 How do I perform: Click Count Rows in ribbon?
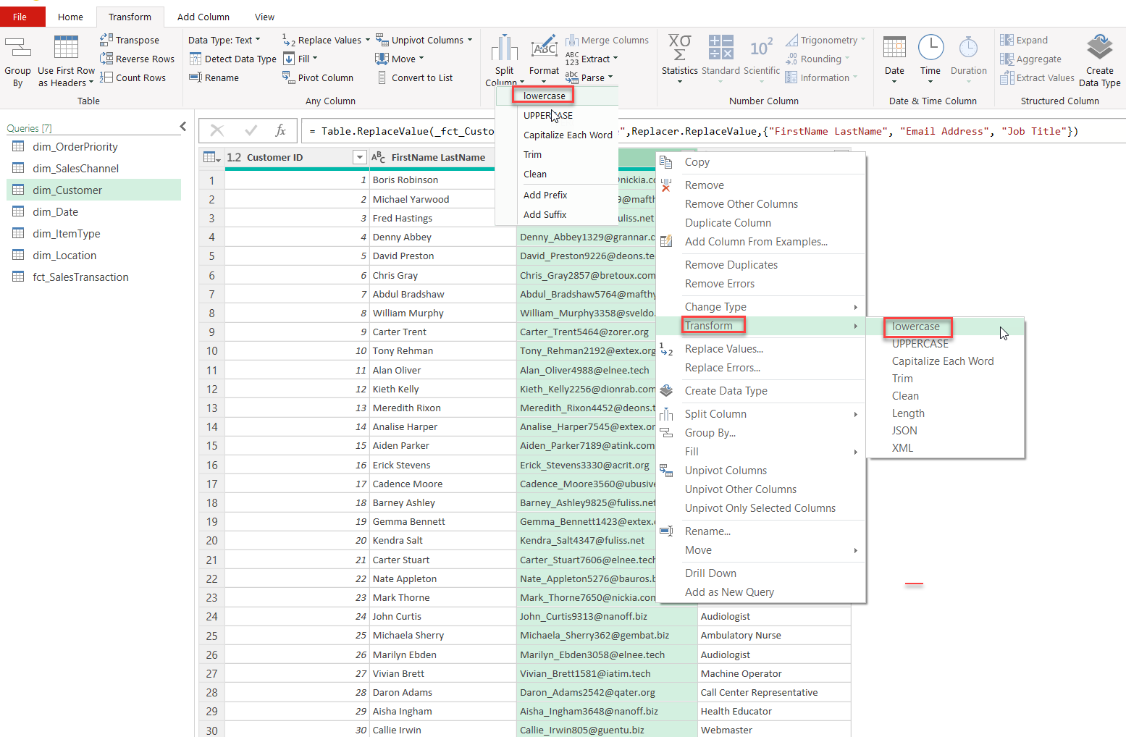coord(133,77)
